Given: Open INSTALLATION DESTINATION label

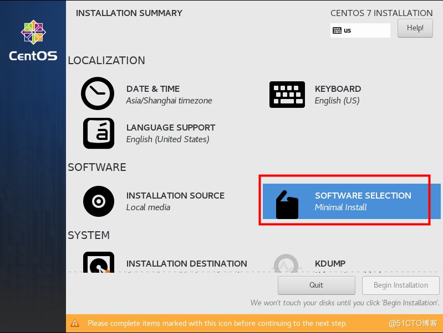Looking at the screenshot, I should click(x=187, y=263).
